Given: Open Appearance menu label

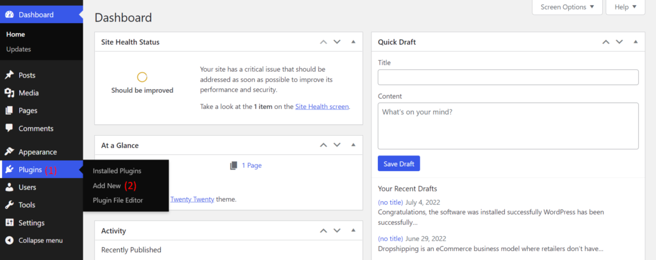Looking at the screenshot, I should [38, 152].
